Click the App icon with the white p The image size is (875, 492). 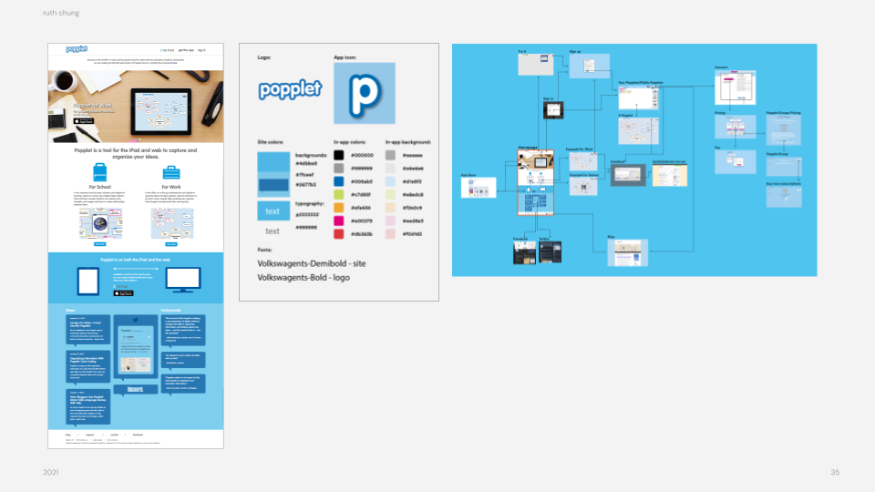click(365, 93)
